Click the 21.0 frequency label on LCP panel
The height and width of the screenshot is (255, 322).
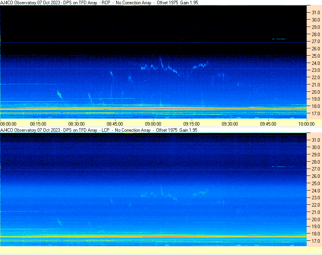click(x=316, y=212)
